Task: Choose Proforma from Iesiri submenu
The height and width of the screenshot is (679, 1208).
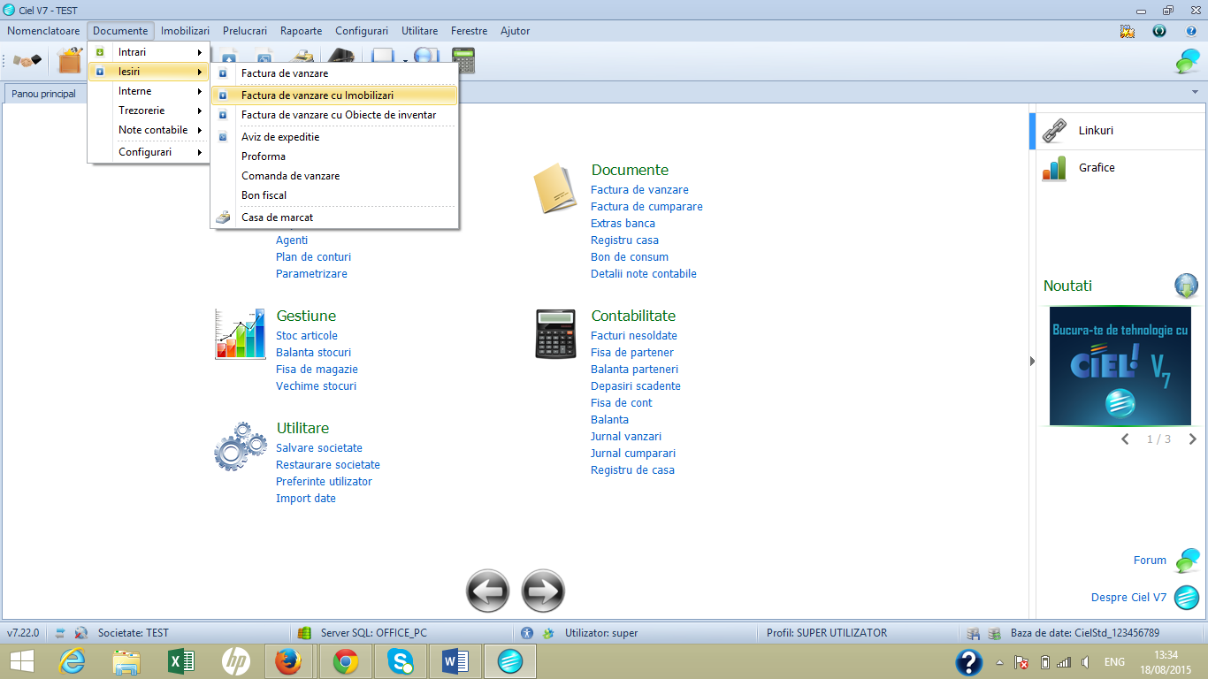Action: click(x=334, y=156)
